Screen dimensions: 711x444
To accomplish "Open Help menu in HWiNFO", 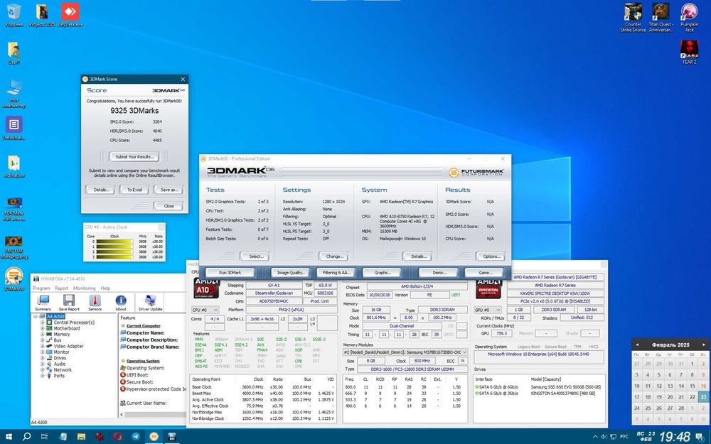I will [x=105, y=288].
